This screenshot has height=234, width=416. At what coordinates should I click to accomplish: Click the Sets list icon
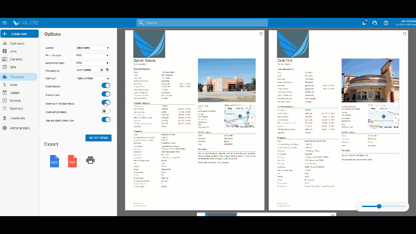pos(5,67)
